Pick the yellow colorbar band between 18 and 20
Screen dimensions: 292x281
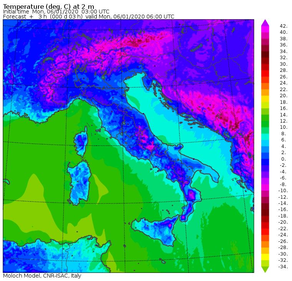265,99
